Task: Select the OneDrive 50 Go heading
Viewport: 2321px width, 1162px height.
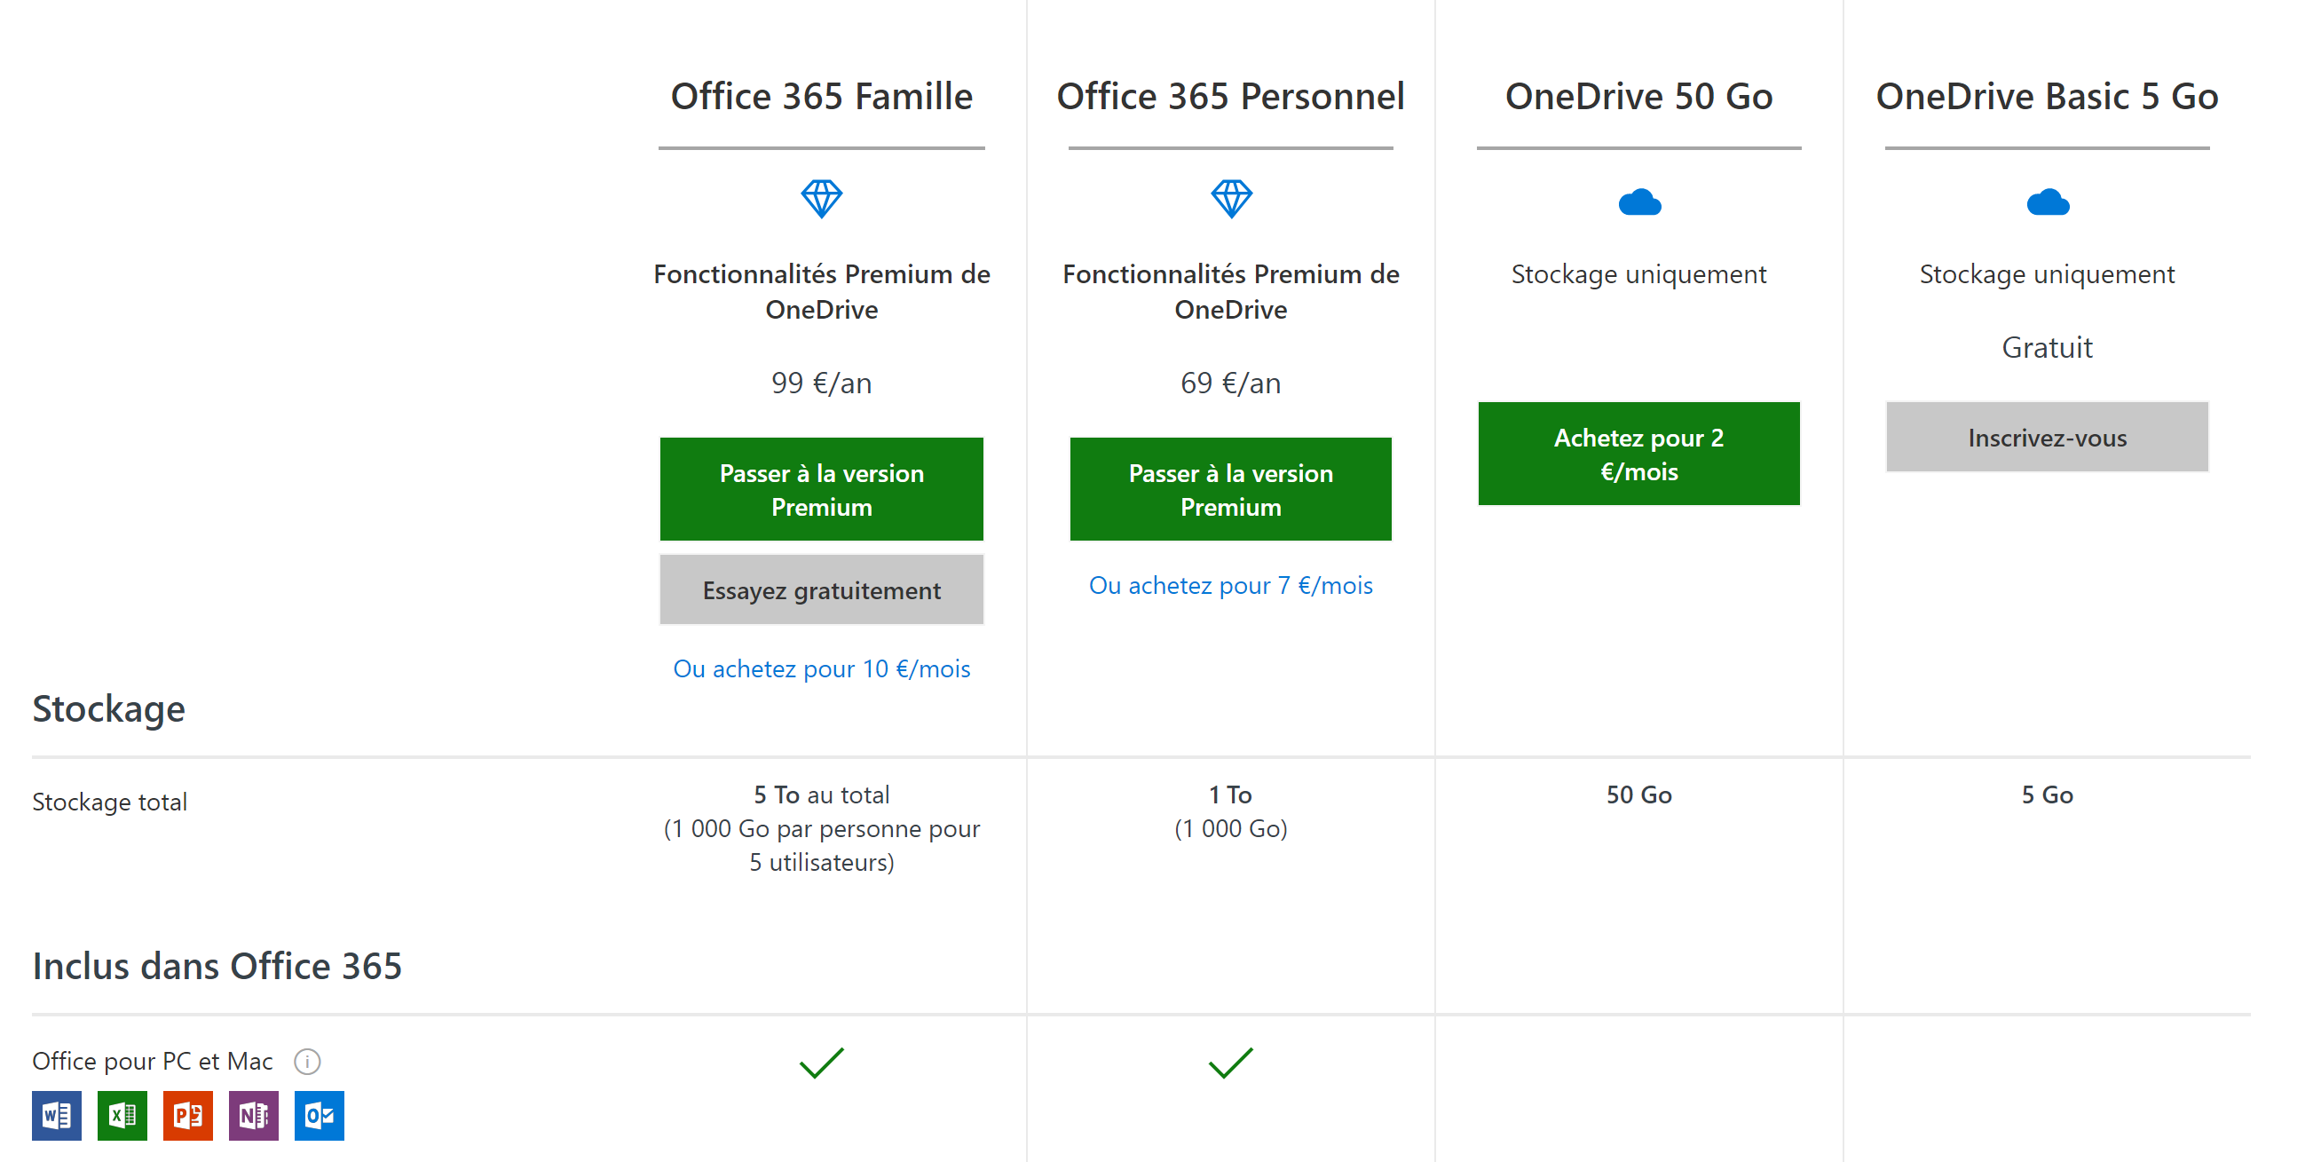Action: pos(1639,97)
